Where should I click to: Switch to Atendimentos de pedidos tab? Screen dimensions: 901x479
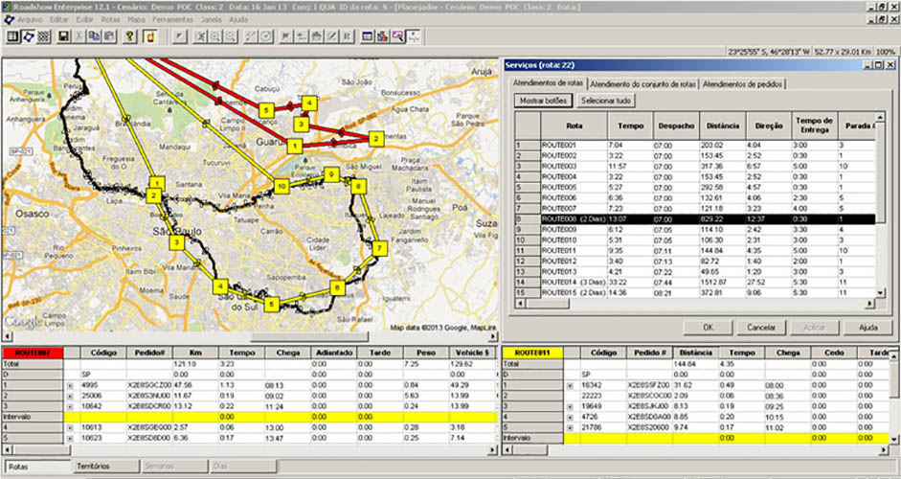[742, 84]
